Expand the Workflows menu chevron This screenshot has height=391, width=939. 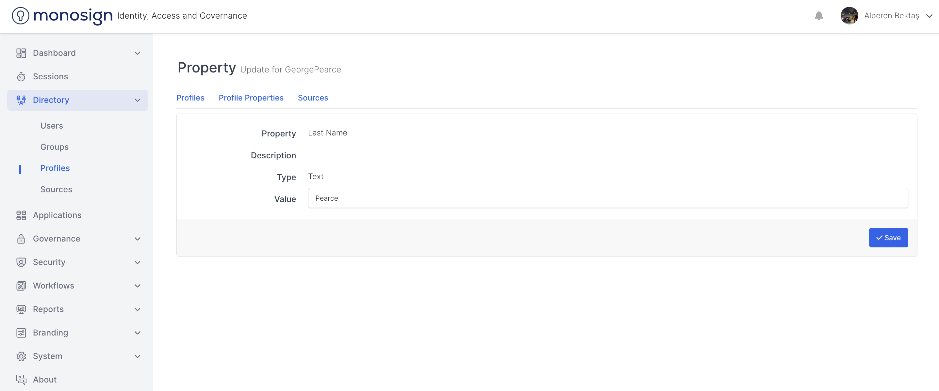[x=138, y=286]
